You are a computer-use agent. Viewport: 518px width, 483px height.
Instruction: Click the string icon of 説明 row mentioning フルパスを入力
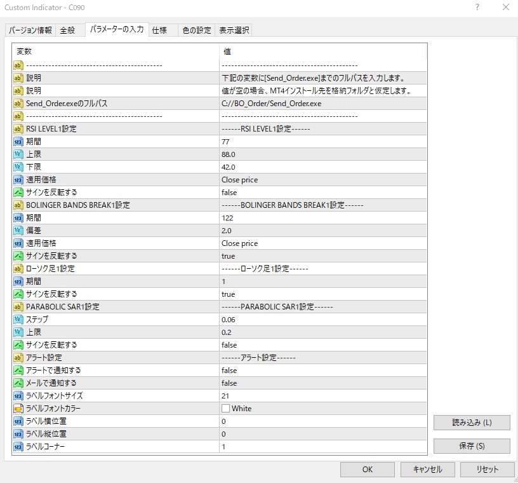point(18,78)
